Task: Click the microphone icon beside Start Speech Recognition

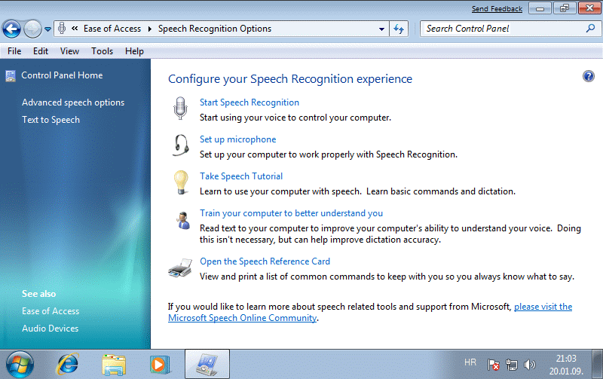Action: [x=180, y=108]
